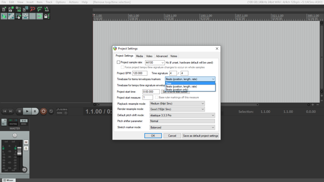Open the Master track FX button
This screenshot has width=324, height=182.
pyautogui.click(x=4, y=122)
